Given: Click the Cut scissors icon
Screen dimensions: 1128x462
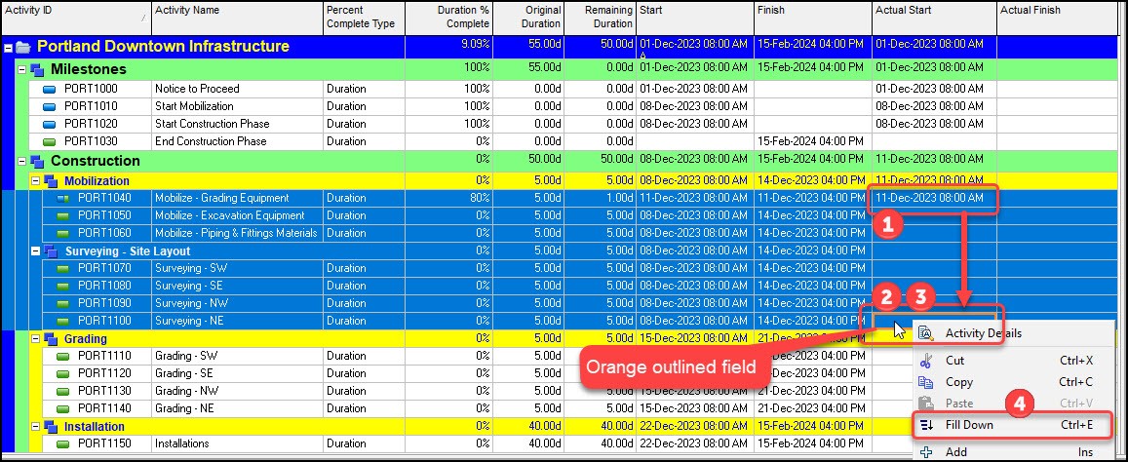Looking at the screenshot, I should [925, 361].
